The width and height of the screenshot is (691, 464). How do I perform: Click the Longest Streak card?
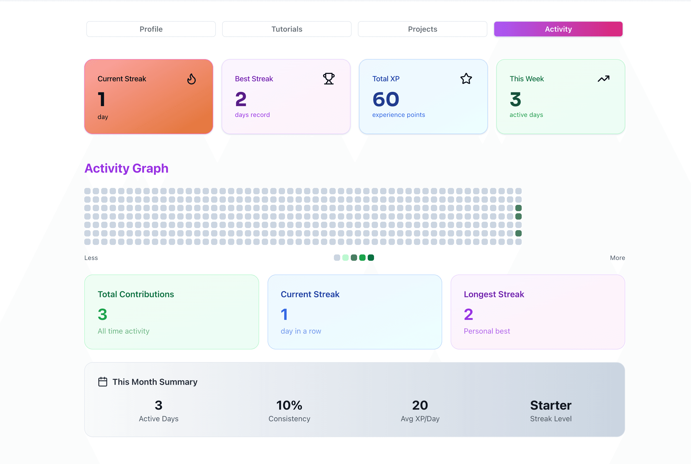point(538,312)
